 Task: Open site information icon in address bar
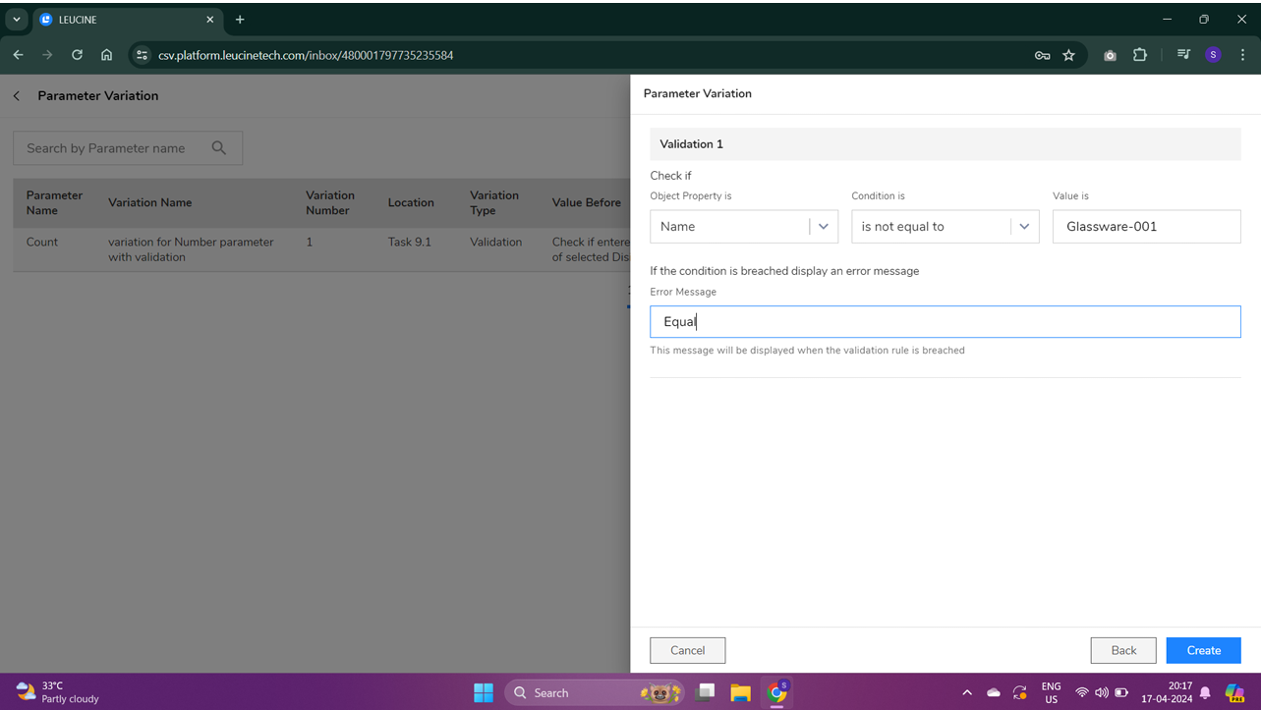point(143,55)
